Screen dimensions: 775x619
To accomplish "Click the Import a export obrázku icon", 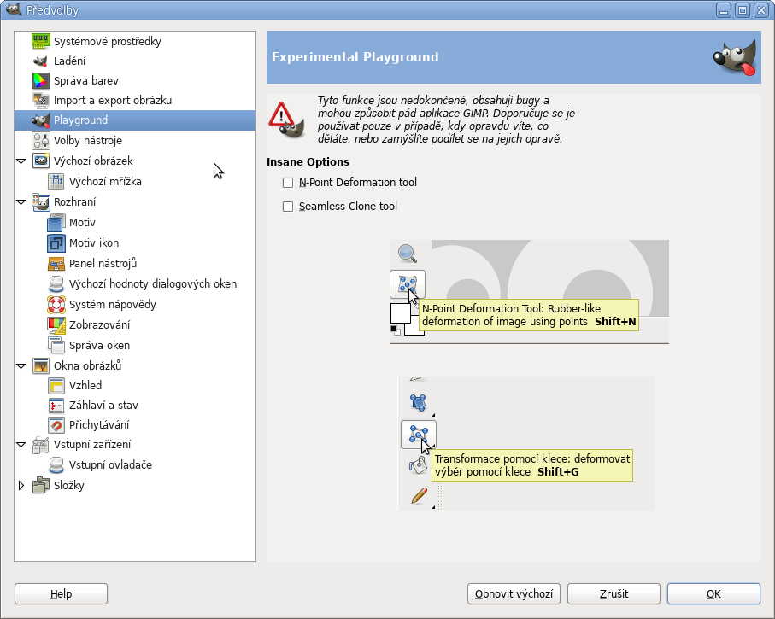I will click(x=40, y=100).
